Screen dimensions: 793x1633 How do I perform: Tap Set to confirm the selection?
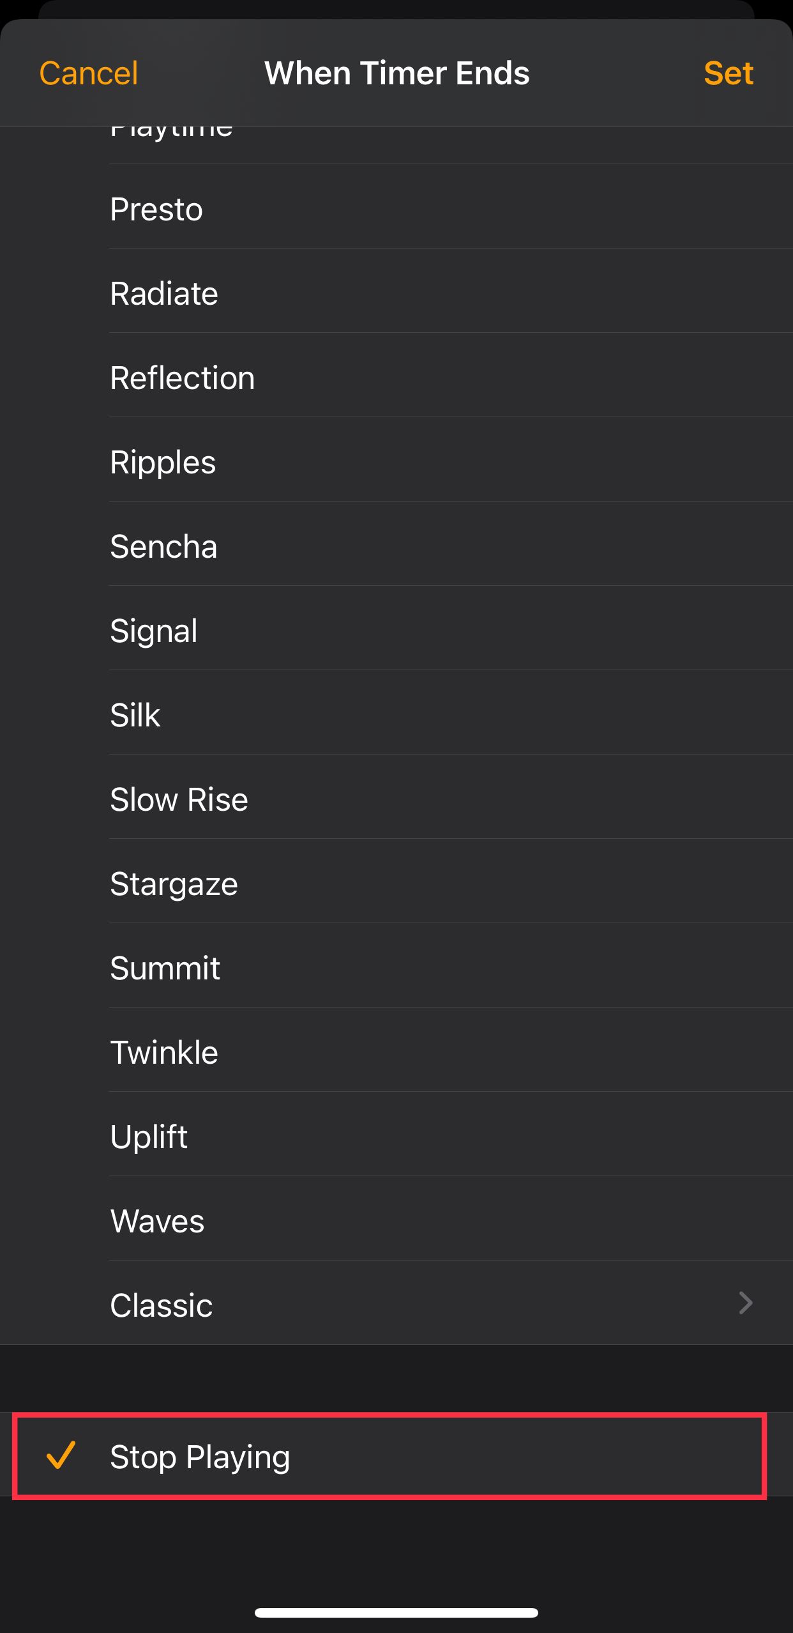pyautogui.click(x=729, y=72)
